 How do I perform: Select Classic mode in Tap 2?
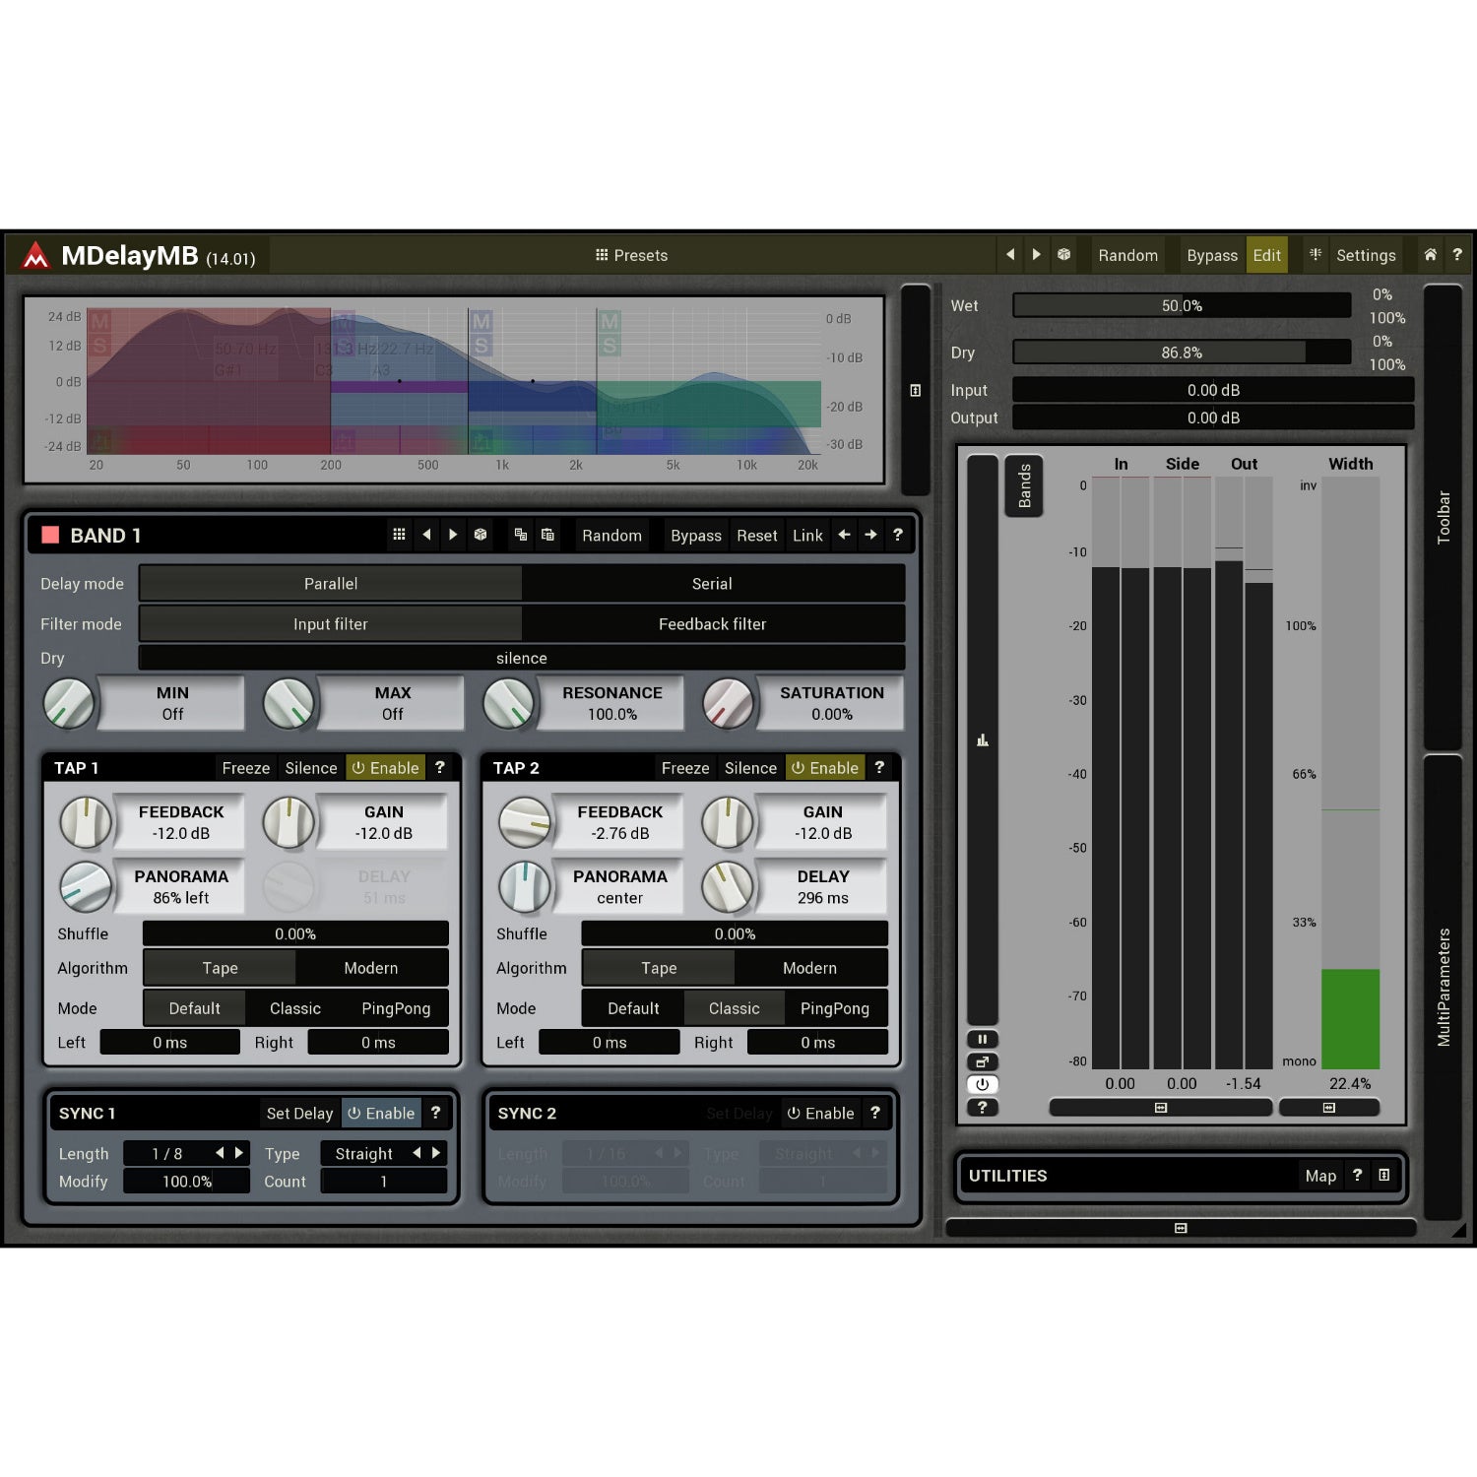[x=734, y=1008]
